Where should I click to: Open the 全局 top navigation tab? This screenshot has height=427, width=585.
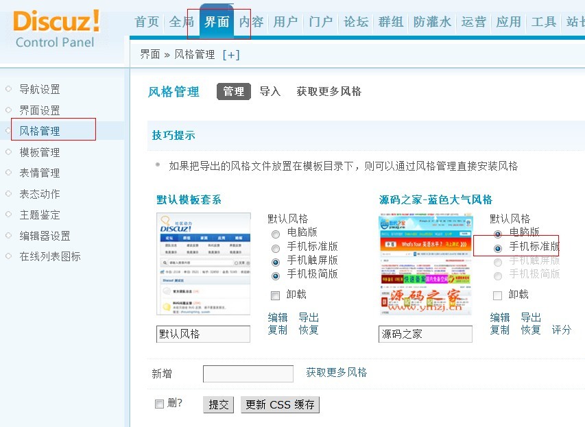click(x=181, y=22)
